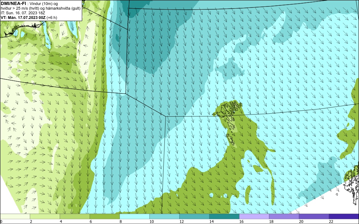Click the legend scale label 10
Image resolution: width=359 pixels, height=224 pixels.
click(152, 221)
